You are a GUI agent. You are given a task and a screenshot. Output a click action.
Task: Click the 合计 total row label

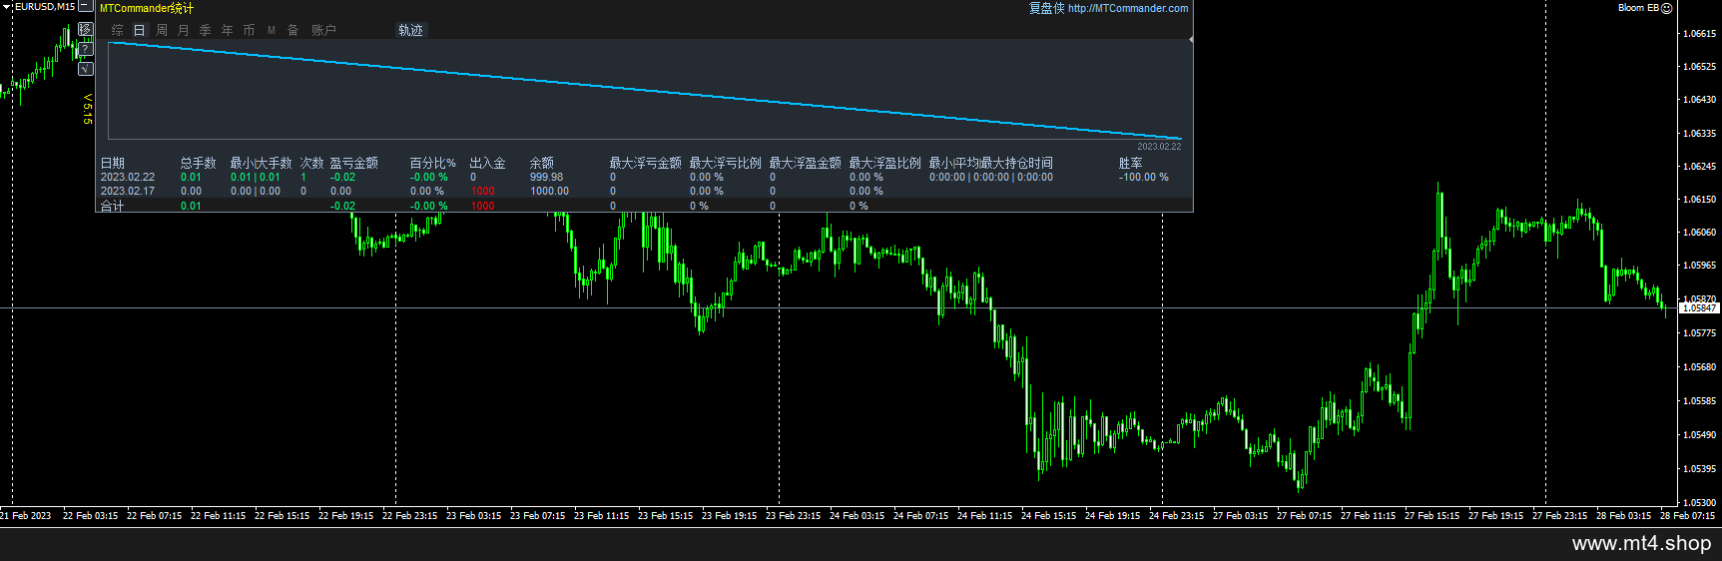tap(113, 206)
